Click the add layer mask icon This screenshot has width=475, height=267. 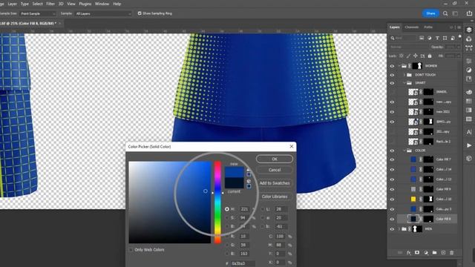[417, 252]
